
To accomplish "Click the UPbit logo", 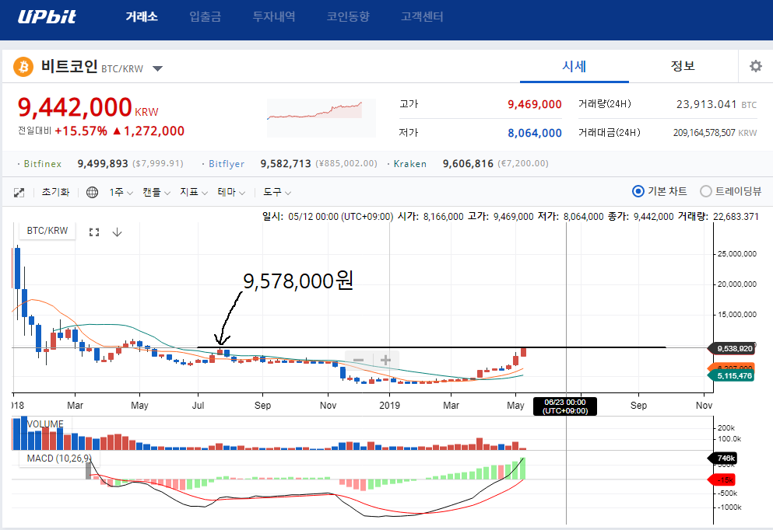I will pos(47,17).
